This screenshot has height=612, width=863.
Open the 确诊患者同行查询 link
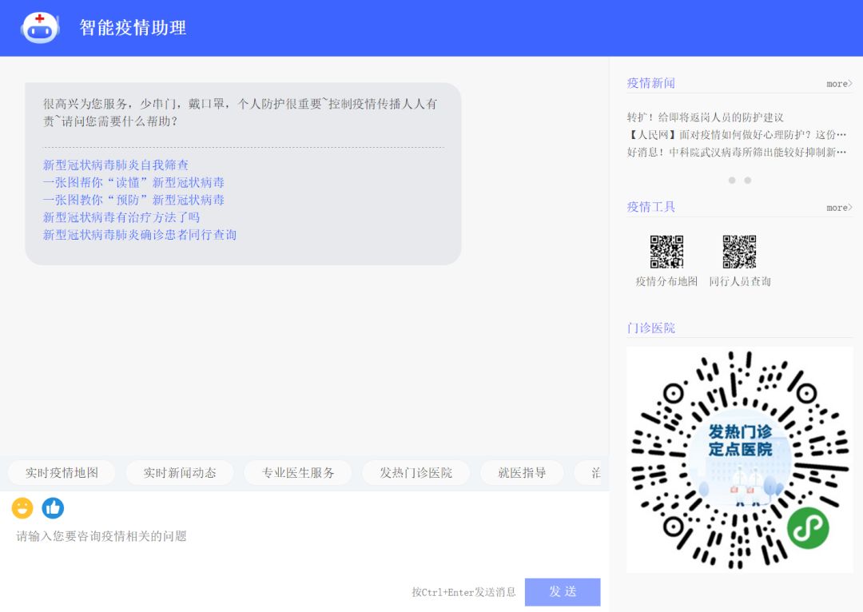[x=140, y=235]
